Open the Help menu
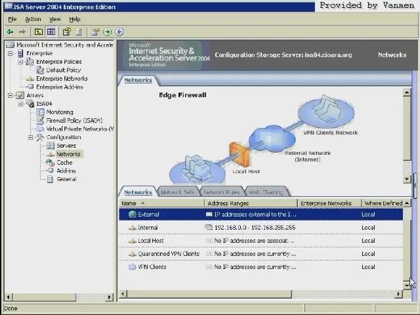Screen dimensions: 420x315 coord(74,19)
